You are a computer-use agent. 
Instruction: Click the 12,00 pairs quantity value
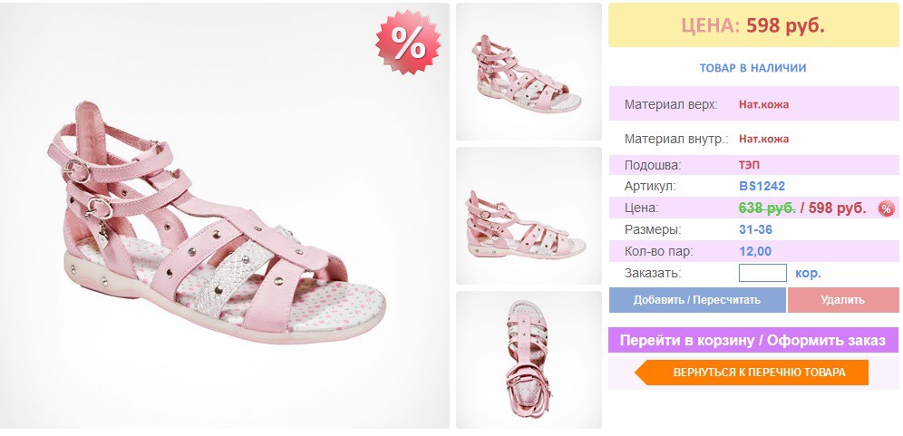pyautogui.click(x=755, y=252)
